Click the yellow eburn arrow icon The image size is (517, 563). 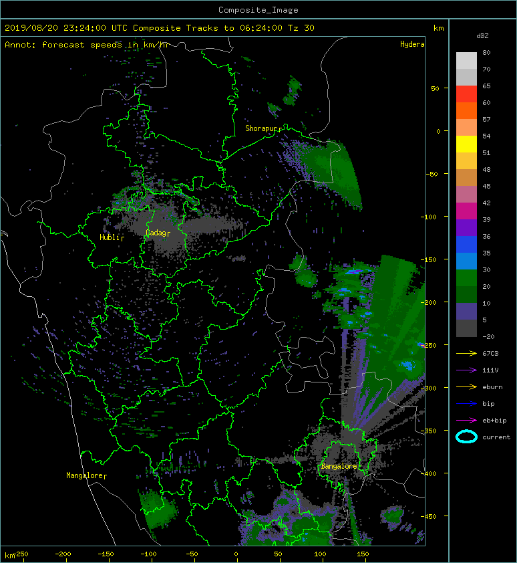[466, 387]
